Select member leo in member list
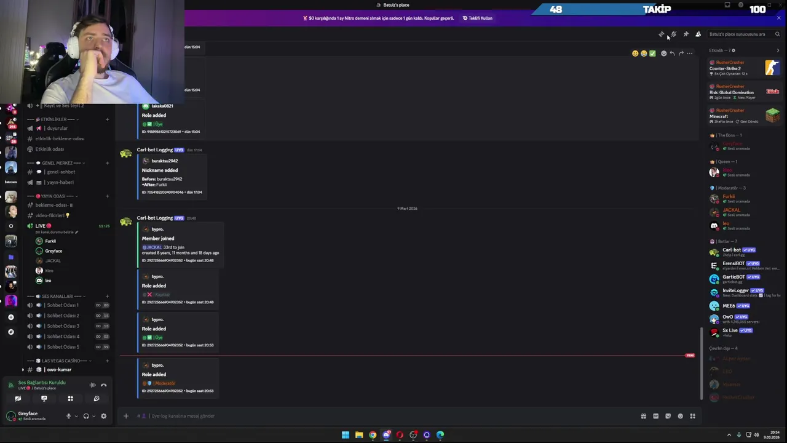The height and width of the screenshot is (443, 787). click(x=745, y=226)
